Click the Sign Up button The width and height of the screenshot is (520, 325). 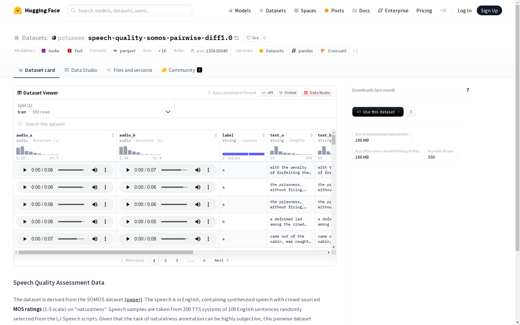click(489, 10)
